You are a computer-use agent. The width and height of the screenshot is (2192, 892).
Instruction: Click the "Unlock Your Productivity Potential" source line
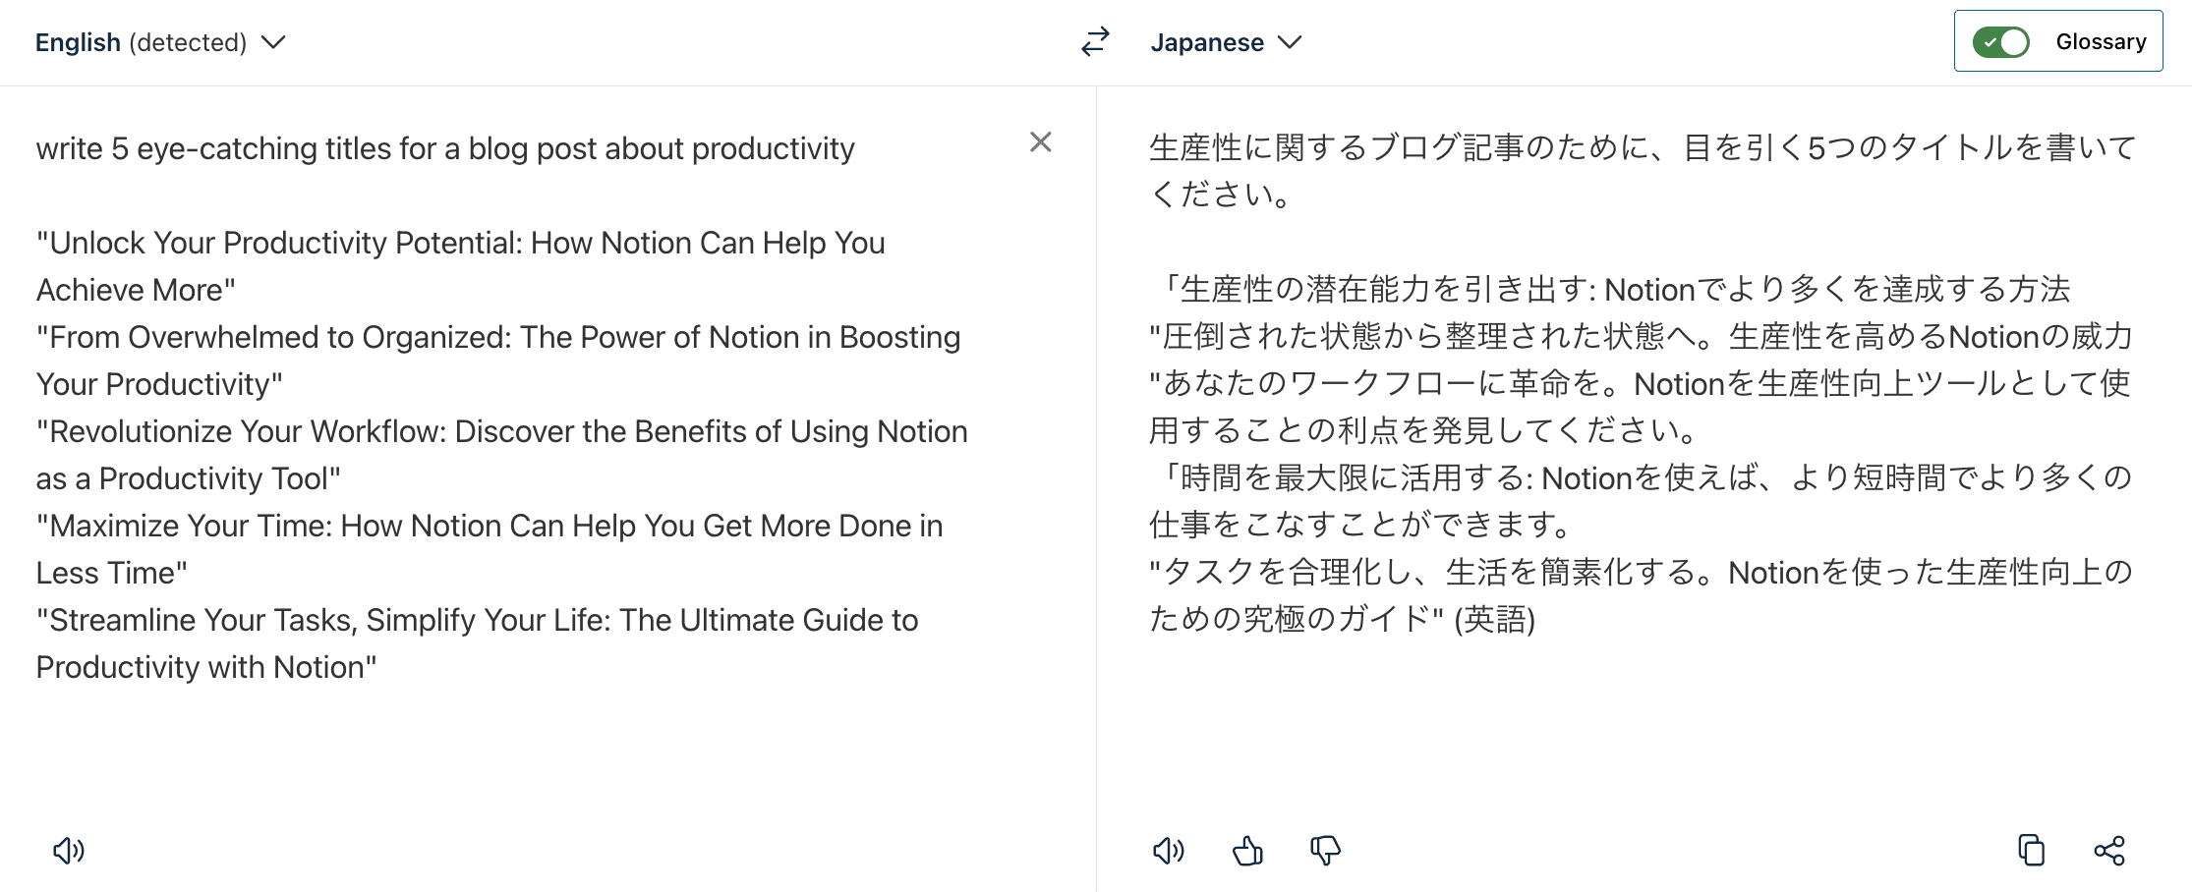point(460,243)
